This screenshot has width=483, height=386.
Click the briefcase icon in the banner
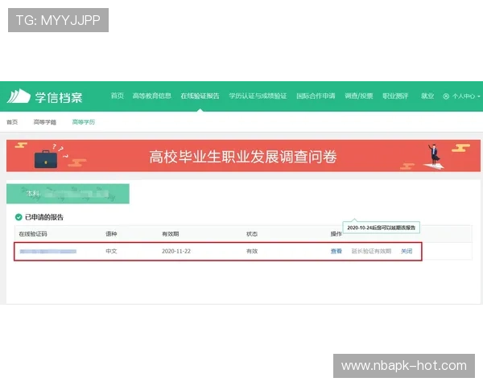(46, 159)
